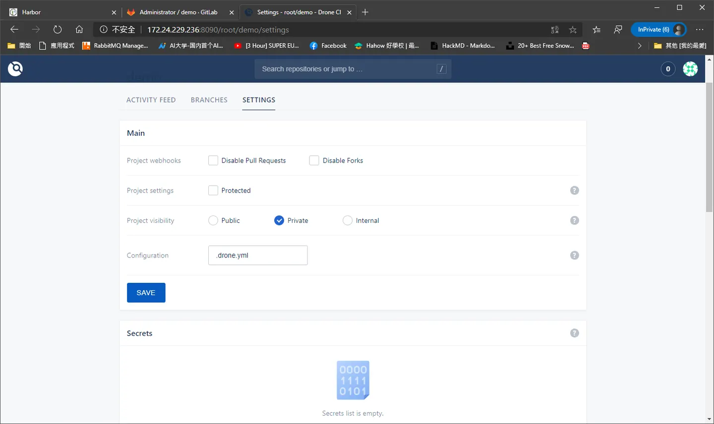This screenshot has width=714, height=424.
Task: Select the Internal visibility radio button
Action: coord(348,220)
